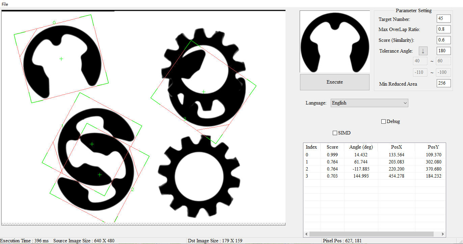The height and width of the screenshot is (244, 463).
Task: Click the disabled angle field showing -110
Action: tap(420, 72)
